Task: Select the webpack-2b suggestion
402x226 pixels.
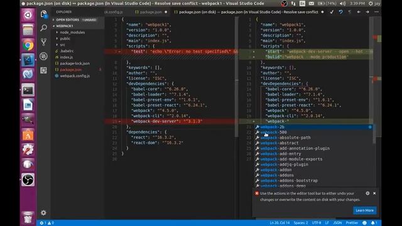Action: (313, 127)
